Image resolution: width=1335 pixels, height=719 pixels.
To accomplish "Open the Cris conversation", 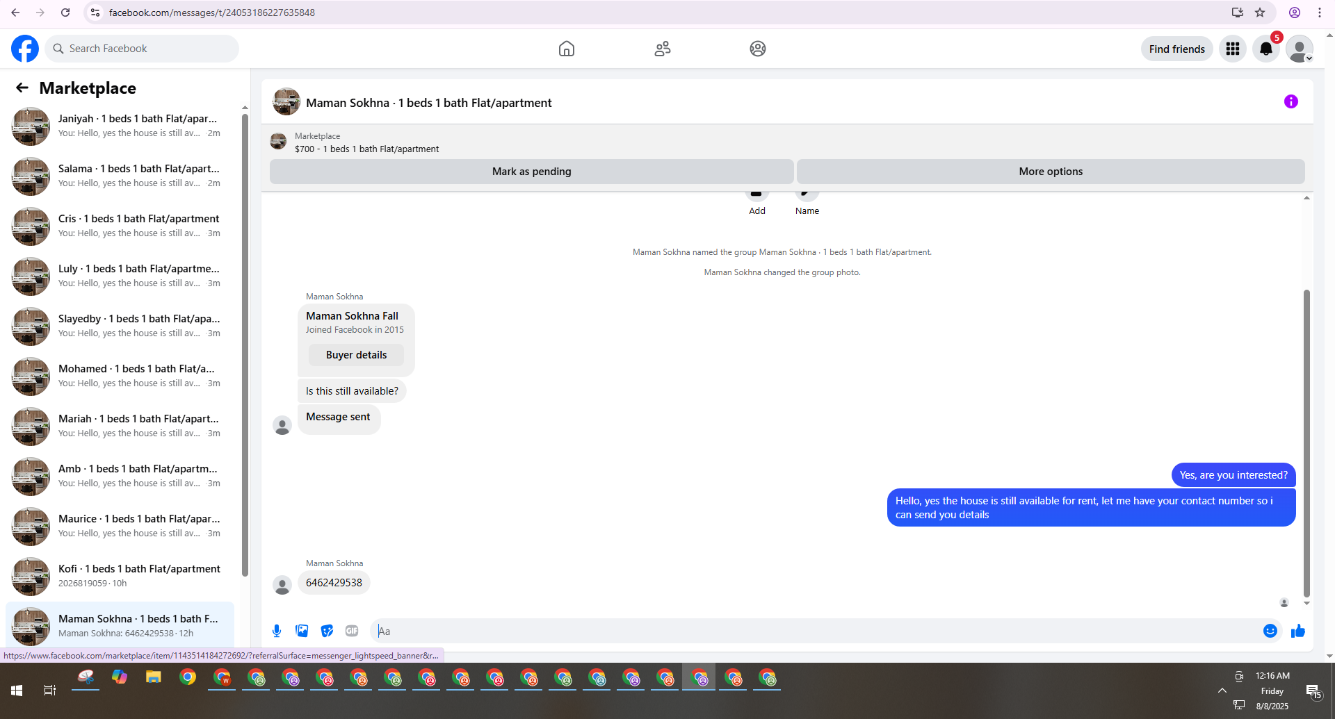I will [x=120, y=226].
